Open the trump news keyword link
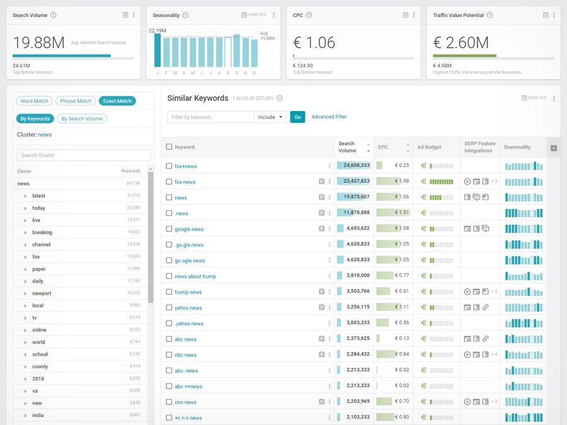 pos(188,292)
